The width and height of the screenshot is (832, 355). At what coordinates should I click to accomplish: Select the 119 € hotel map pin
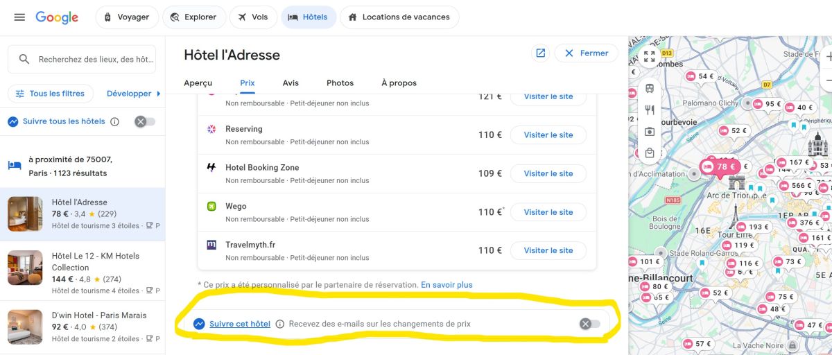coord(738,245)
